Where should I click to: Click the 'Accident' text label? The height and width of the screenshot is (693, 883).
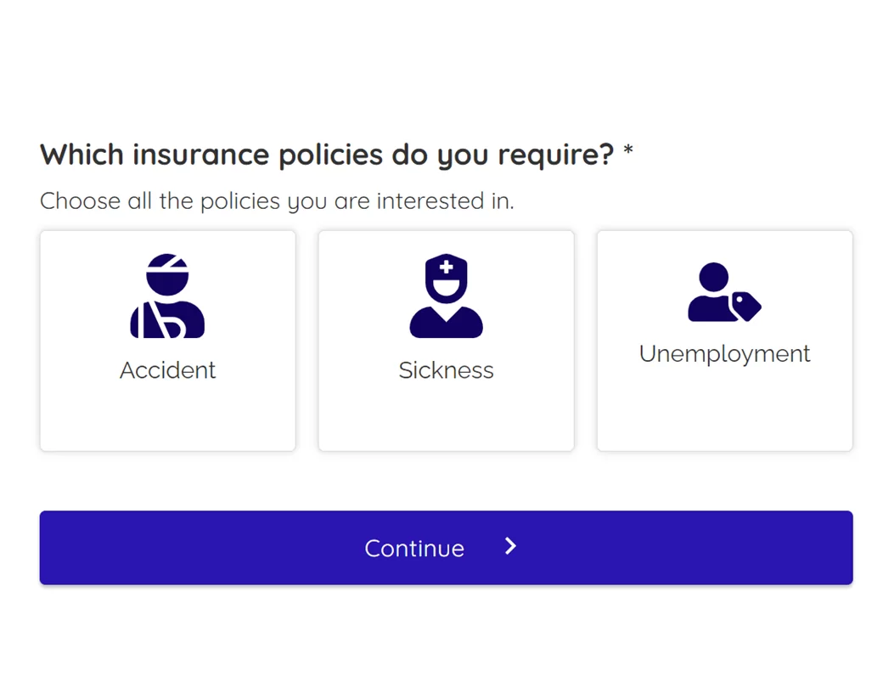pos(167,370)
